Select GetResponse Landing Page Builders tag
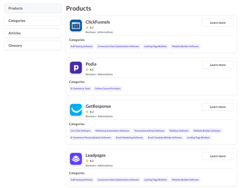The height and width of the screenshot is (188, 244). [198, 138]
